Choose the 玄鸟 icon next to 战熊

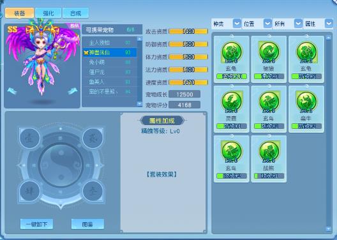coord(232,151)
